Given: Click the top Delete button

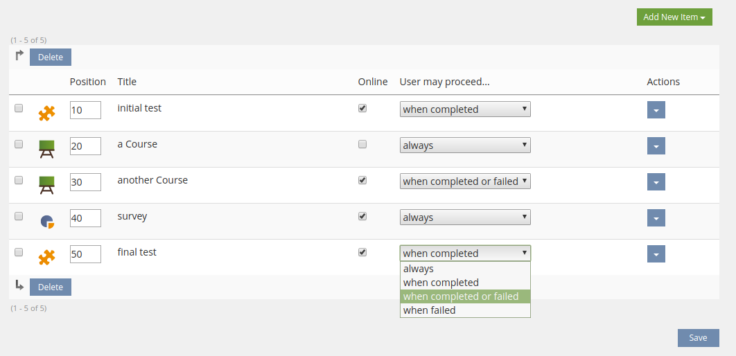Looking at the screenshot, I should click(51, 57).
